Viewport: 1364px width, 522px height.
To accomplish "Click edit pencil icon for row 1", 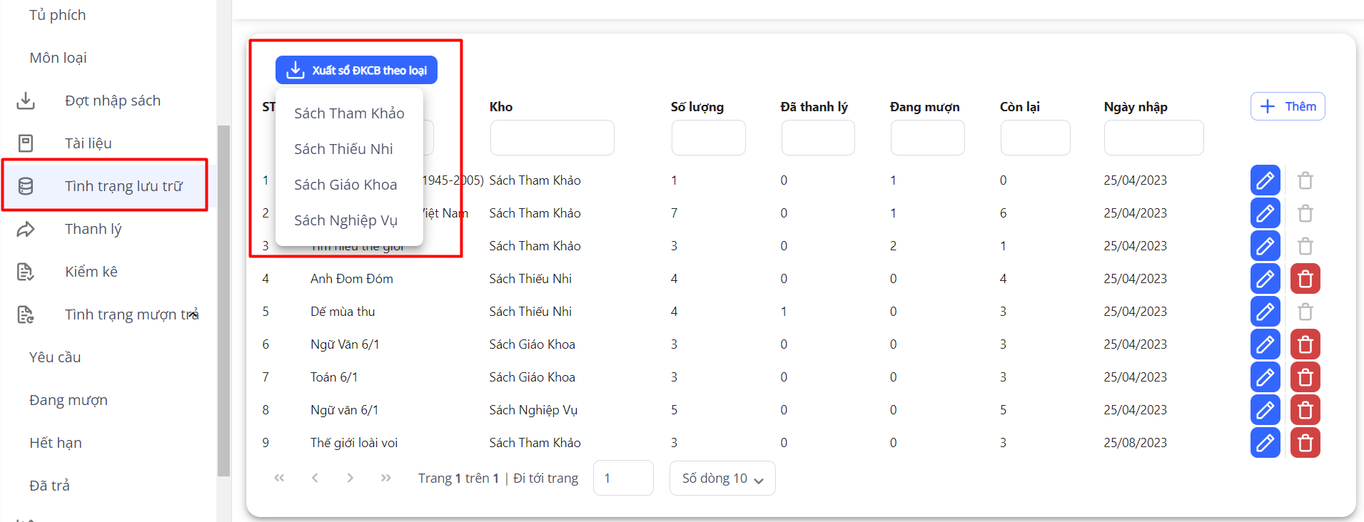I will (1265, 180).
